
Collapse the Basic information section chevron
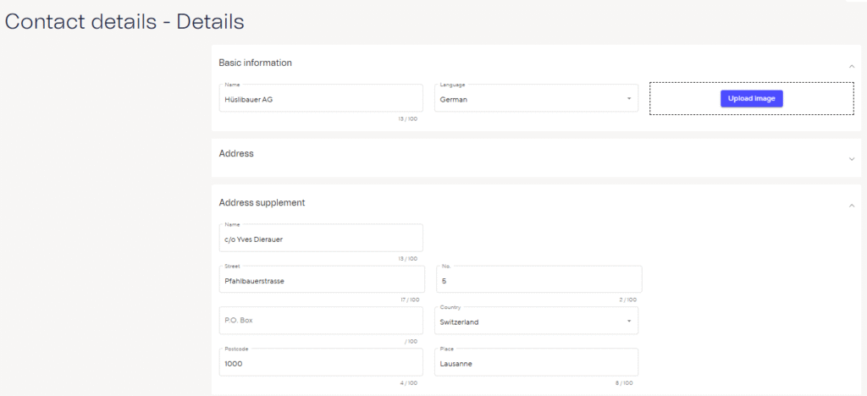(851, 65)
